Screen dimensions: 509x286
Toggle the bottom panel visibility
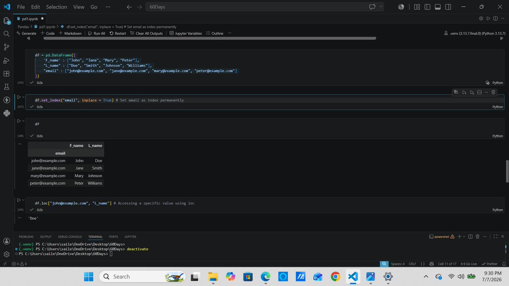click(x=438, y=7)
